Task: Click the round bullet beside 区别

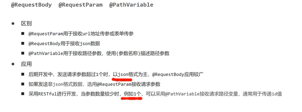Action: [x=13, y=24]
